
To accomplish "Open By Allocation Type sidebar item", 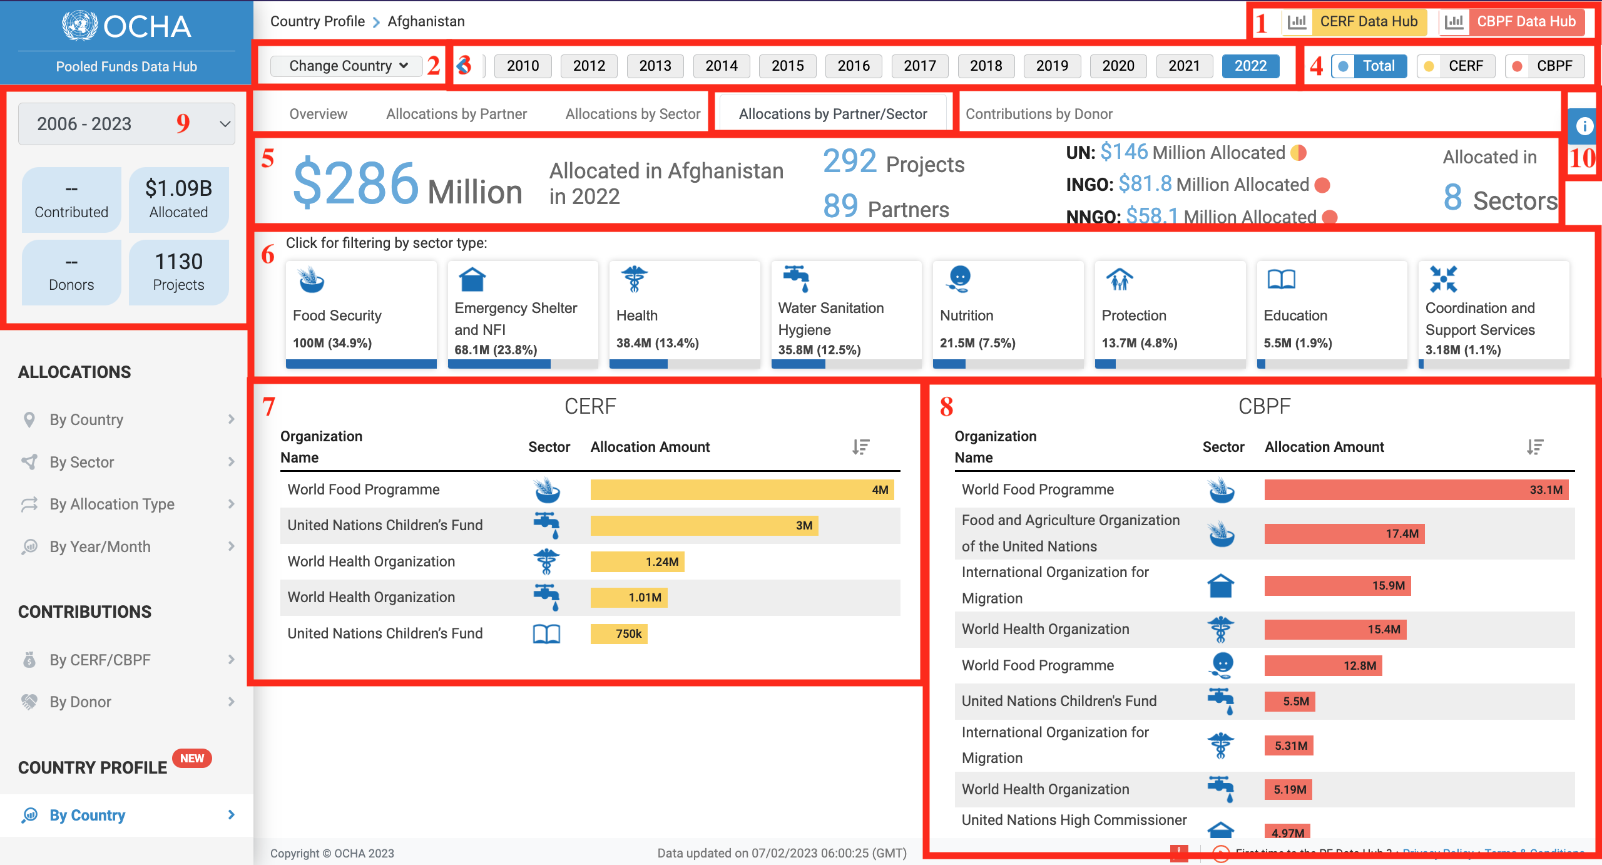I will pos(126,504).
